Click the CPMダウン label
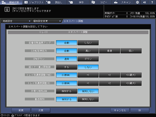Image resolution: width=156 pixels, height=117 pixels. click(x=40, y=59)
